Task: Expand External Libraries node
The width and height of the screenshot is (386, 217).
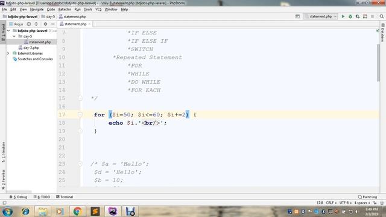Action: (8, 54)
